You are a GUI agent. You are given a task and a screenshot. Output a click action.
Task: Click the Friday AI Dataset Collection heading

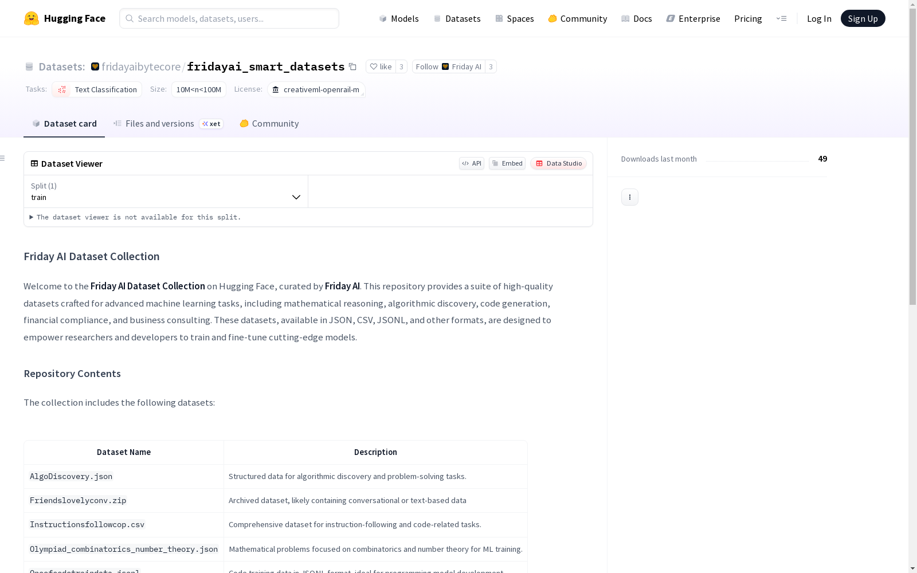pyautogui.click(x=92, y=256)
